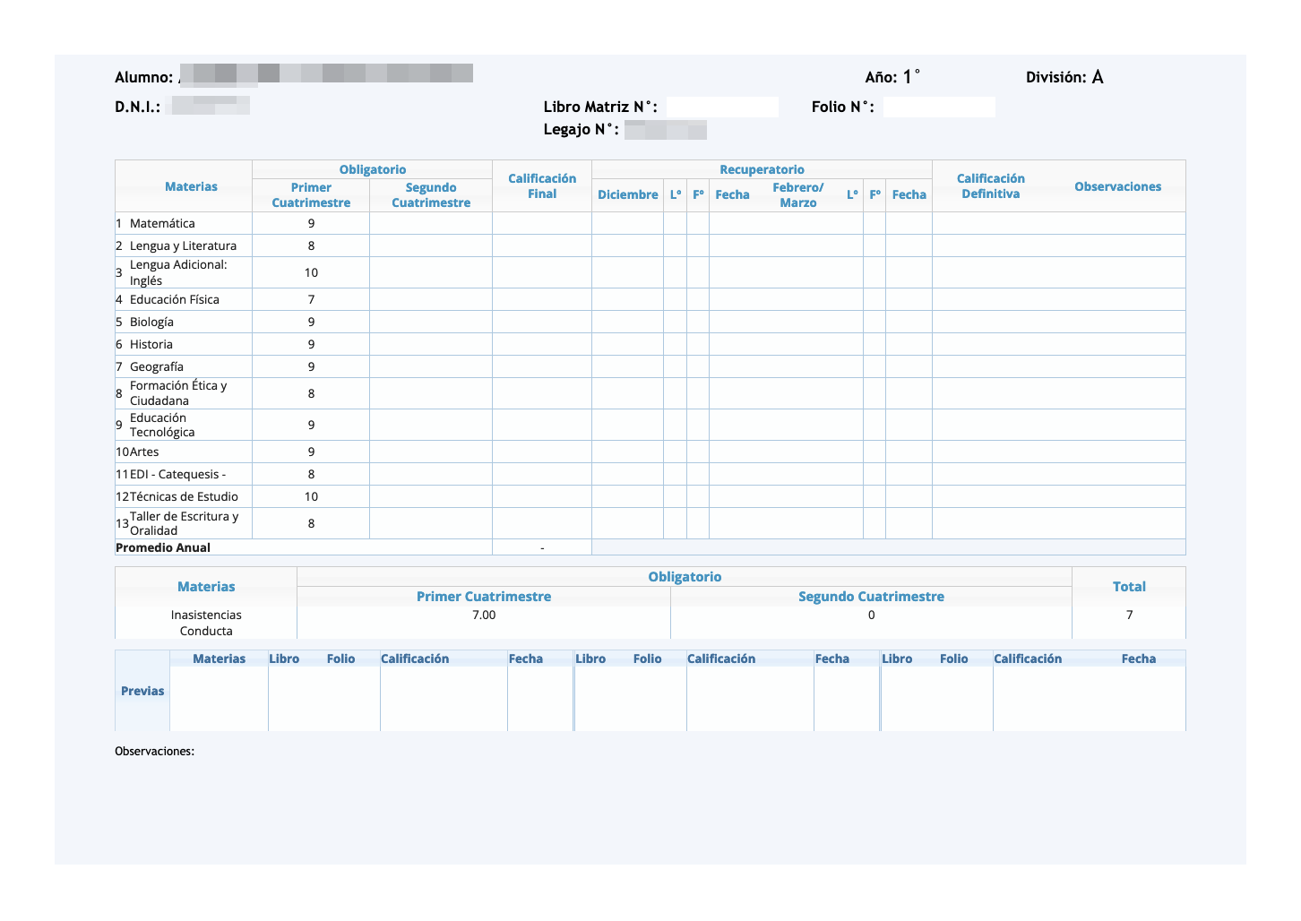Click the Materias header in Previas table
The height and width of the screenshot is (921, 1301).
[x=219, y=658]
